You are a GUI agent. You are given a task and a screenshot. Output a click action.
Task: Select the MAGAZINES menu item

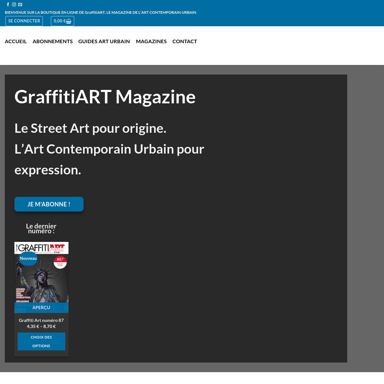click(151, 41)
